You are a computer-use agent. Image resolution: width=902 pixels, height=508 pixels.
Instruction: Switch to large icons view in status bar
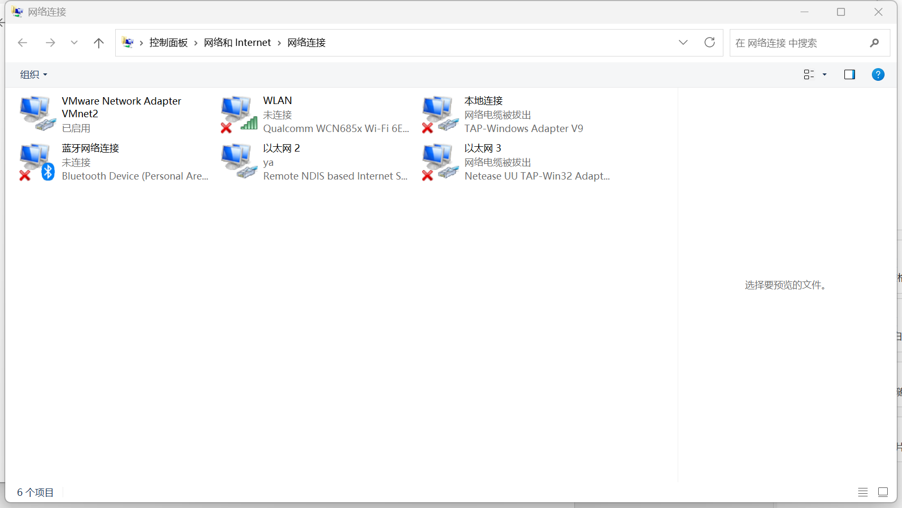click(882, 492)
